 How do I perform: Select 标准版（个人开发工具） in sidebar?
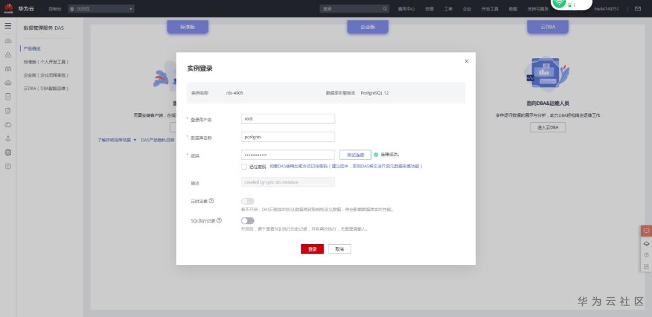pyautogui.click(x=46, y=62)
